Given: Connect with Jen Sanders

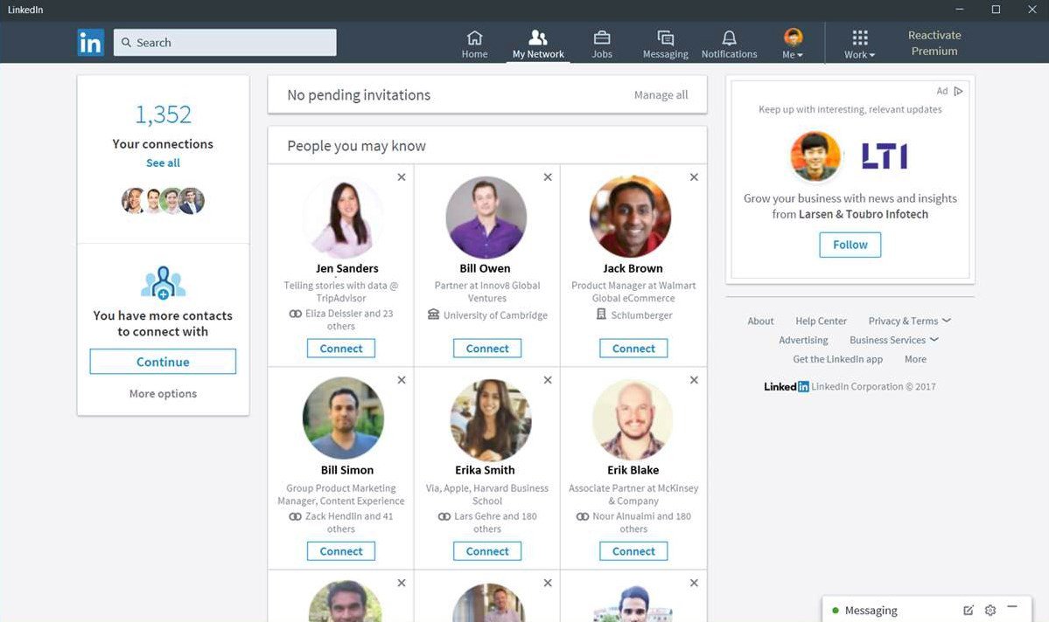Looking at the screenshot, I should [x=340, y=348].
